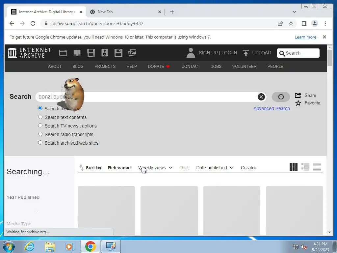Click the SIGN UP | LOG IN link
The width and height of the screenshot is (337, 253).
[218, 53]
